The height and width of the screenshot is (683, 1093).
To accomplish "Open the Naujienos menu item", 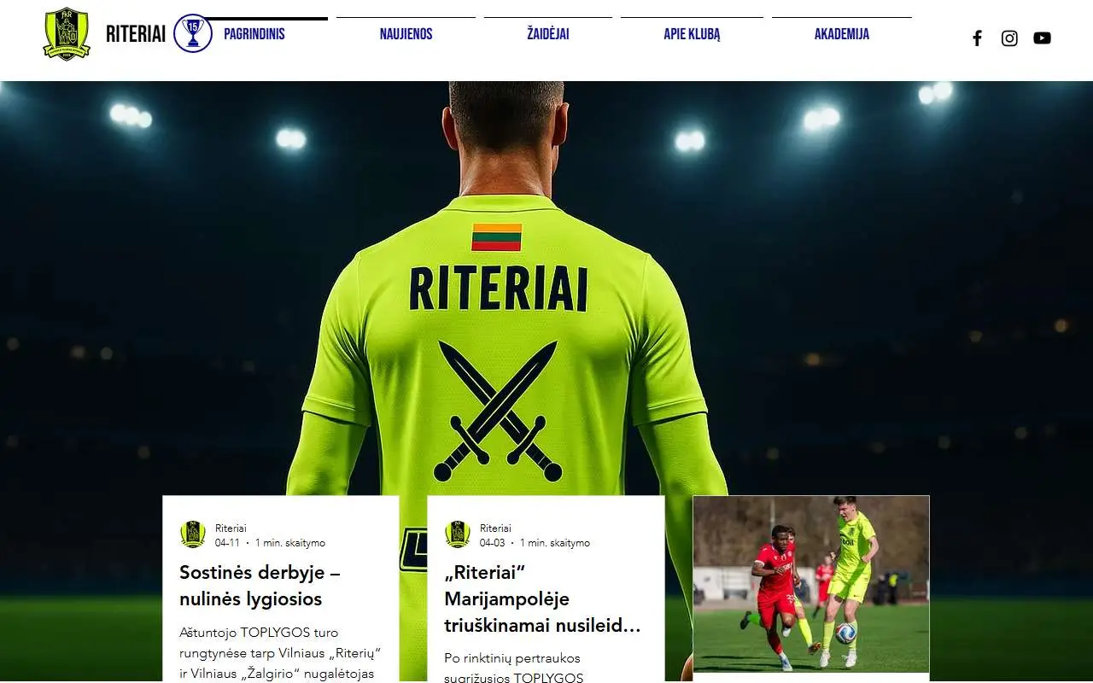I will tap(406, 34).
